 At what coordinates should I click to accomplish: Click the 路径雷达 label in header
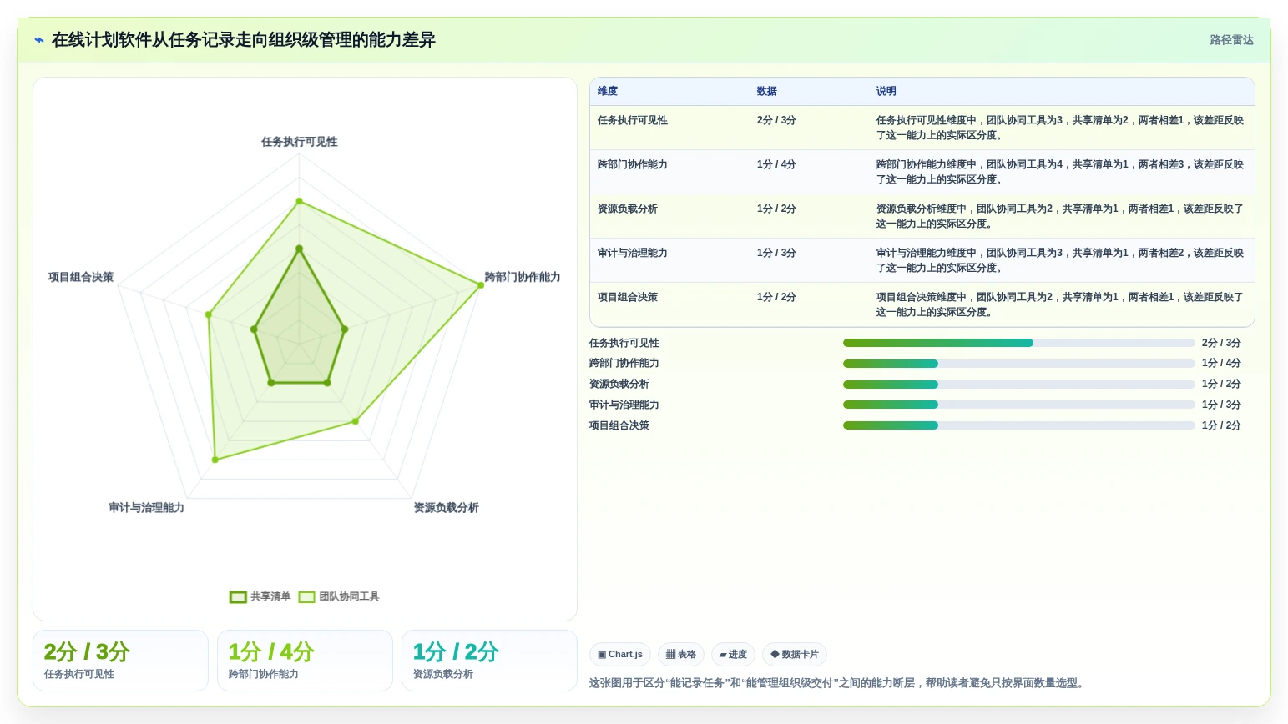pos(1231,40)
